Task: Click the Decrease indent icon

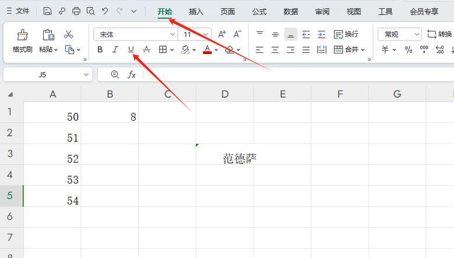Action: point(306,34)
